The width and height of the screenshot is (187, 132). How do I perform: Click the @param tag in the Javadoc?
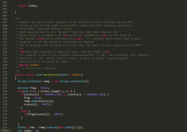pyautogui.click(x=24, y=65)
